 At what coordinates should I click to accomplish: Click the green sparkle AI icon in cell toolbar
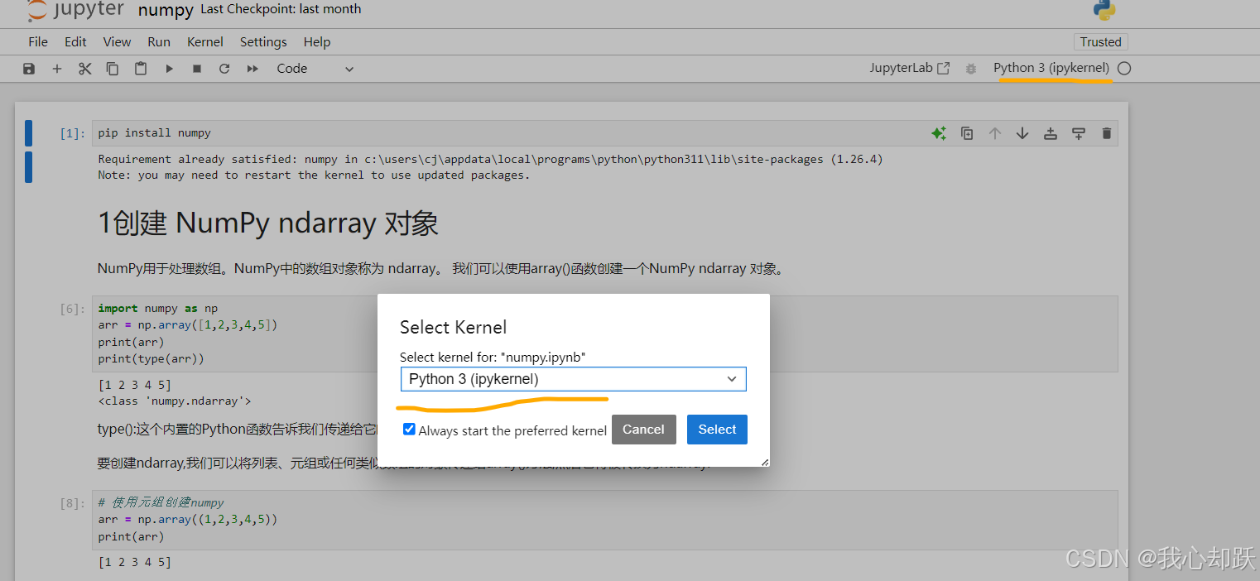click(939, 133)
